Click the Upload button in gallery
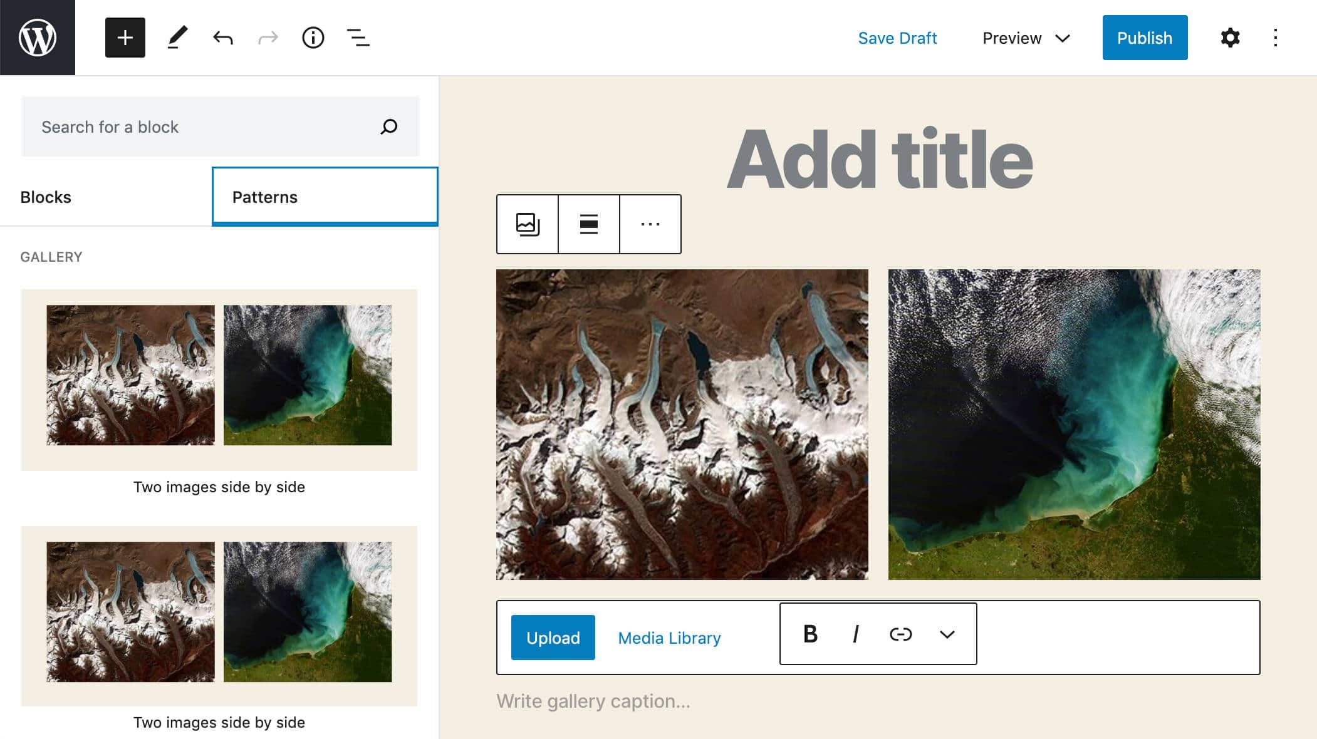 pos(553,638)
